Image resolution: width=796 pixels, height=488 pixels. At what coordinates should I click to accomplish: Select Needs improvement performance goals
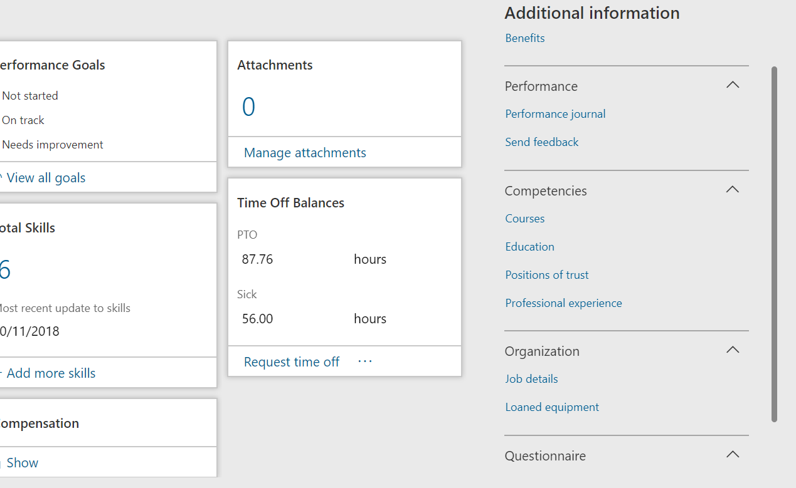tap(53, 144)
